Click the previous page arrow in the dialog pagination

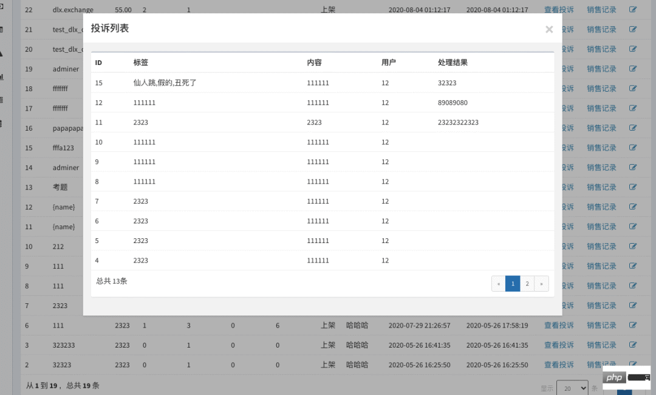click(499, 284)
